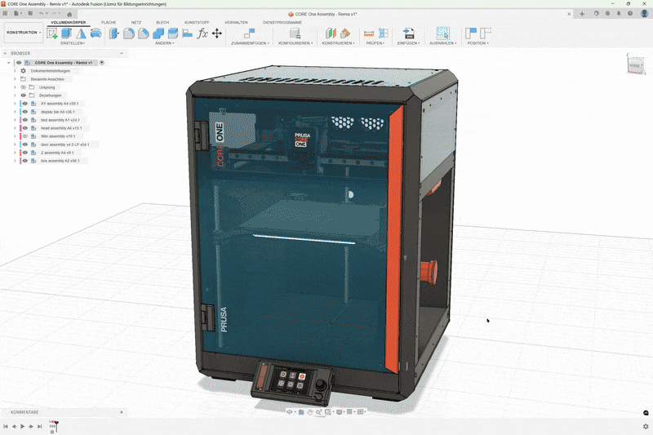Click the Insert SVG icon

pos(409,33)
